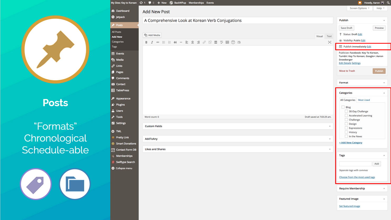Open the Most Used categories tab
The width and height of the screenshot is (391, 220).
(364, 100)
